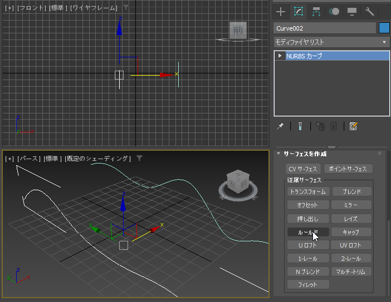The width and height of the screenshot is (391, 302).
Task: Open the Create command panel tab
Action: (281, 12)
